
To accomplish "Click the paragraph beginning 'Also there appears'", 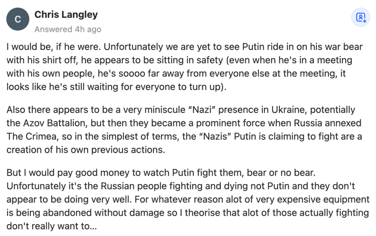I will tap(185, 130).
